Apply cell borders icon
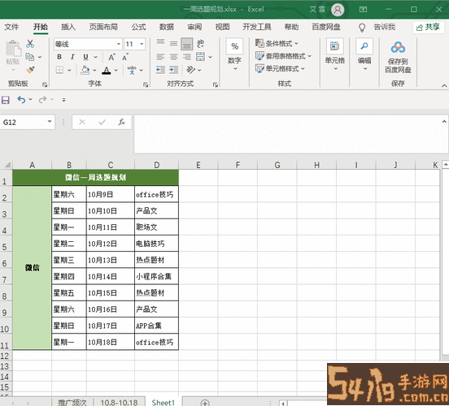449x406 pixels. (59, 70)
